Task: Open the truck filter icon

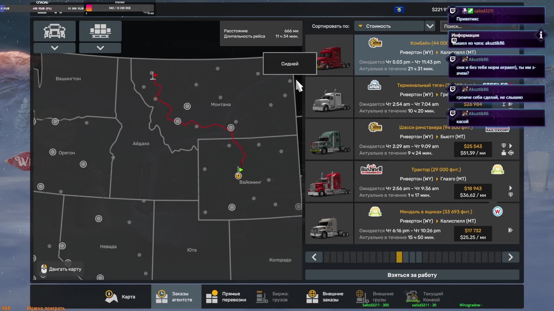Action: [55, 31]
